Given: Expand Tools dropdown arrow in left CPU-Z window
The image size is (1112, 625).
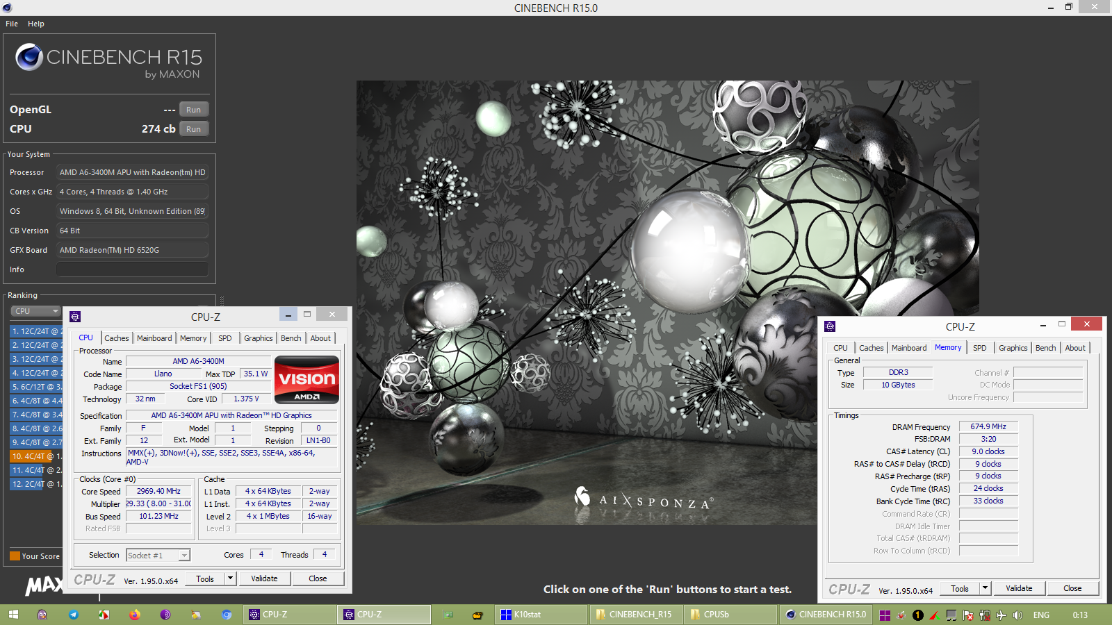Looking at the screenshot, I should click(x=231, y=578).
